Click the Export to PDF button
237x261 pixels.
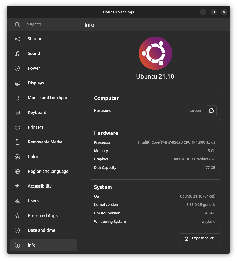click(200, 238)
